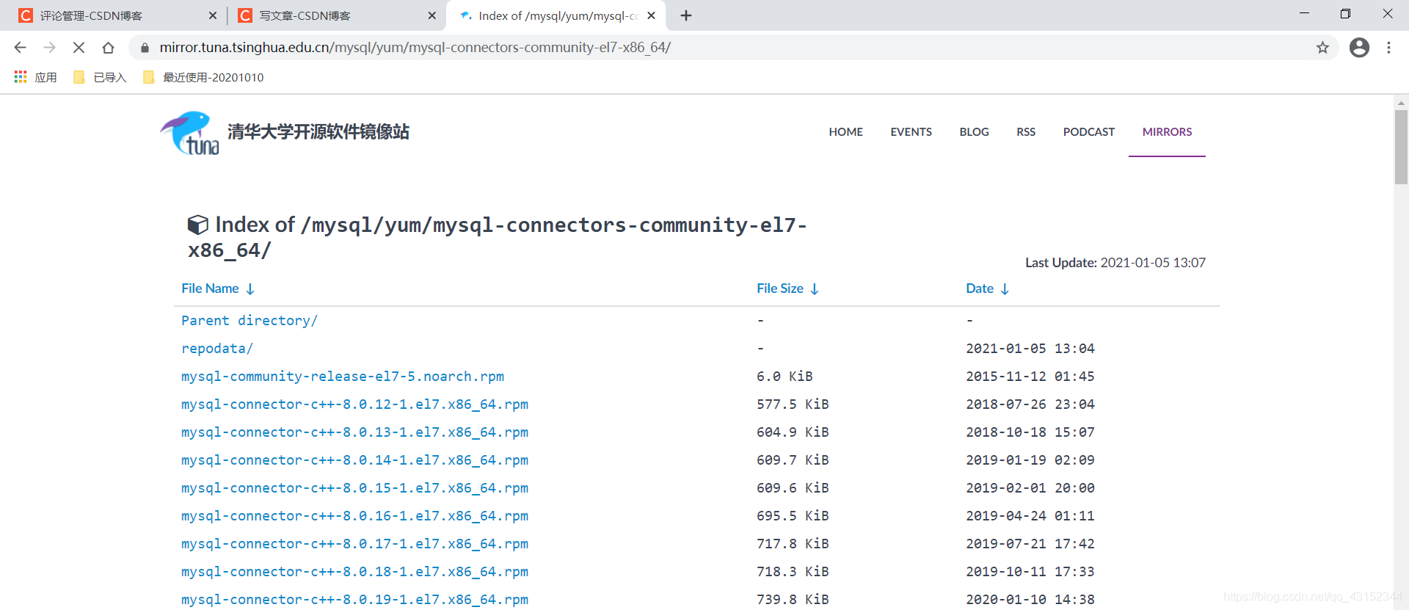Open the 应用 apps shortcut
This screenshot has height=610, width=1409.
pyautogui.click(x=35, y=77)
